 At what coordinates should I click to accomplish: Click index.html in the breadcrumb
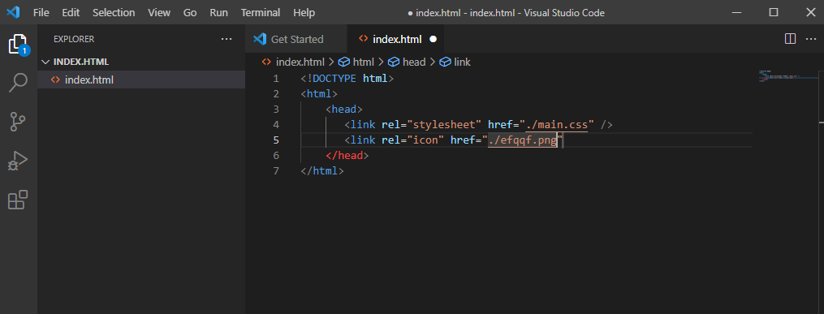(x=300, y=62)
